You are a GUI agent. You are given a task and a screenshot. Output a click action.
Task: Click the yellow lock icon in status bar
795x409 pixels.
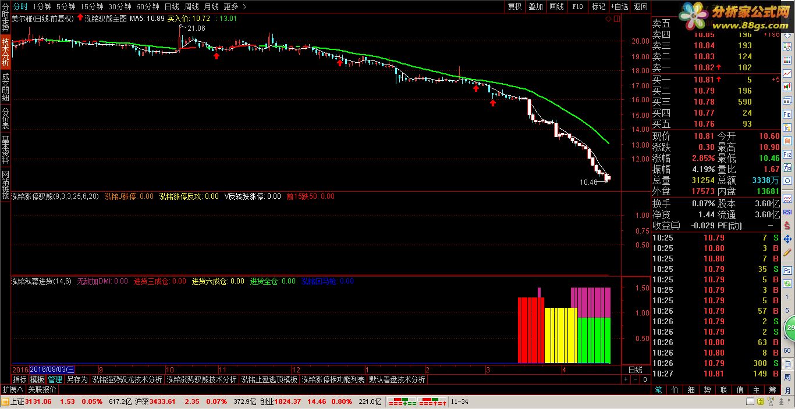(x=761, y=401)
